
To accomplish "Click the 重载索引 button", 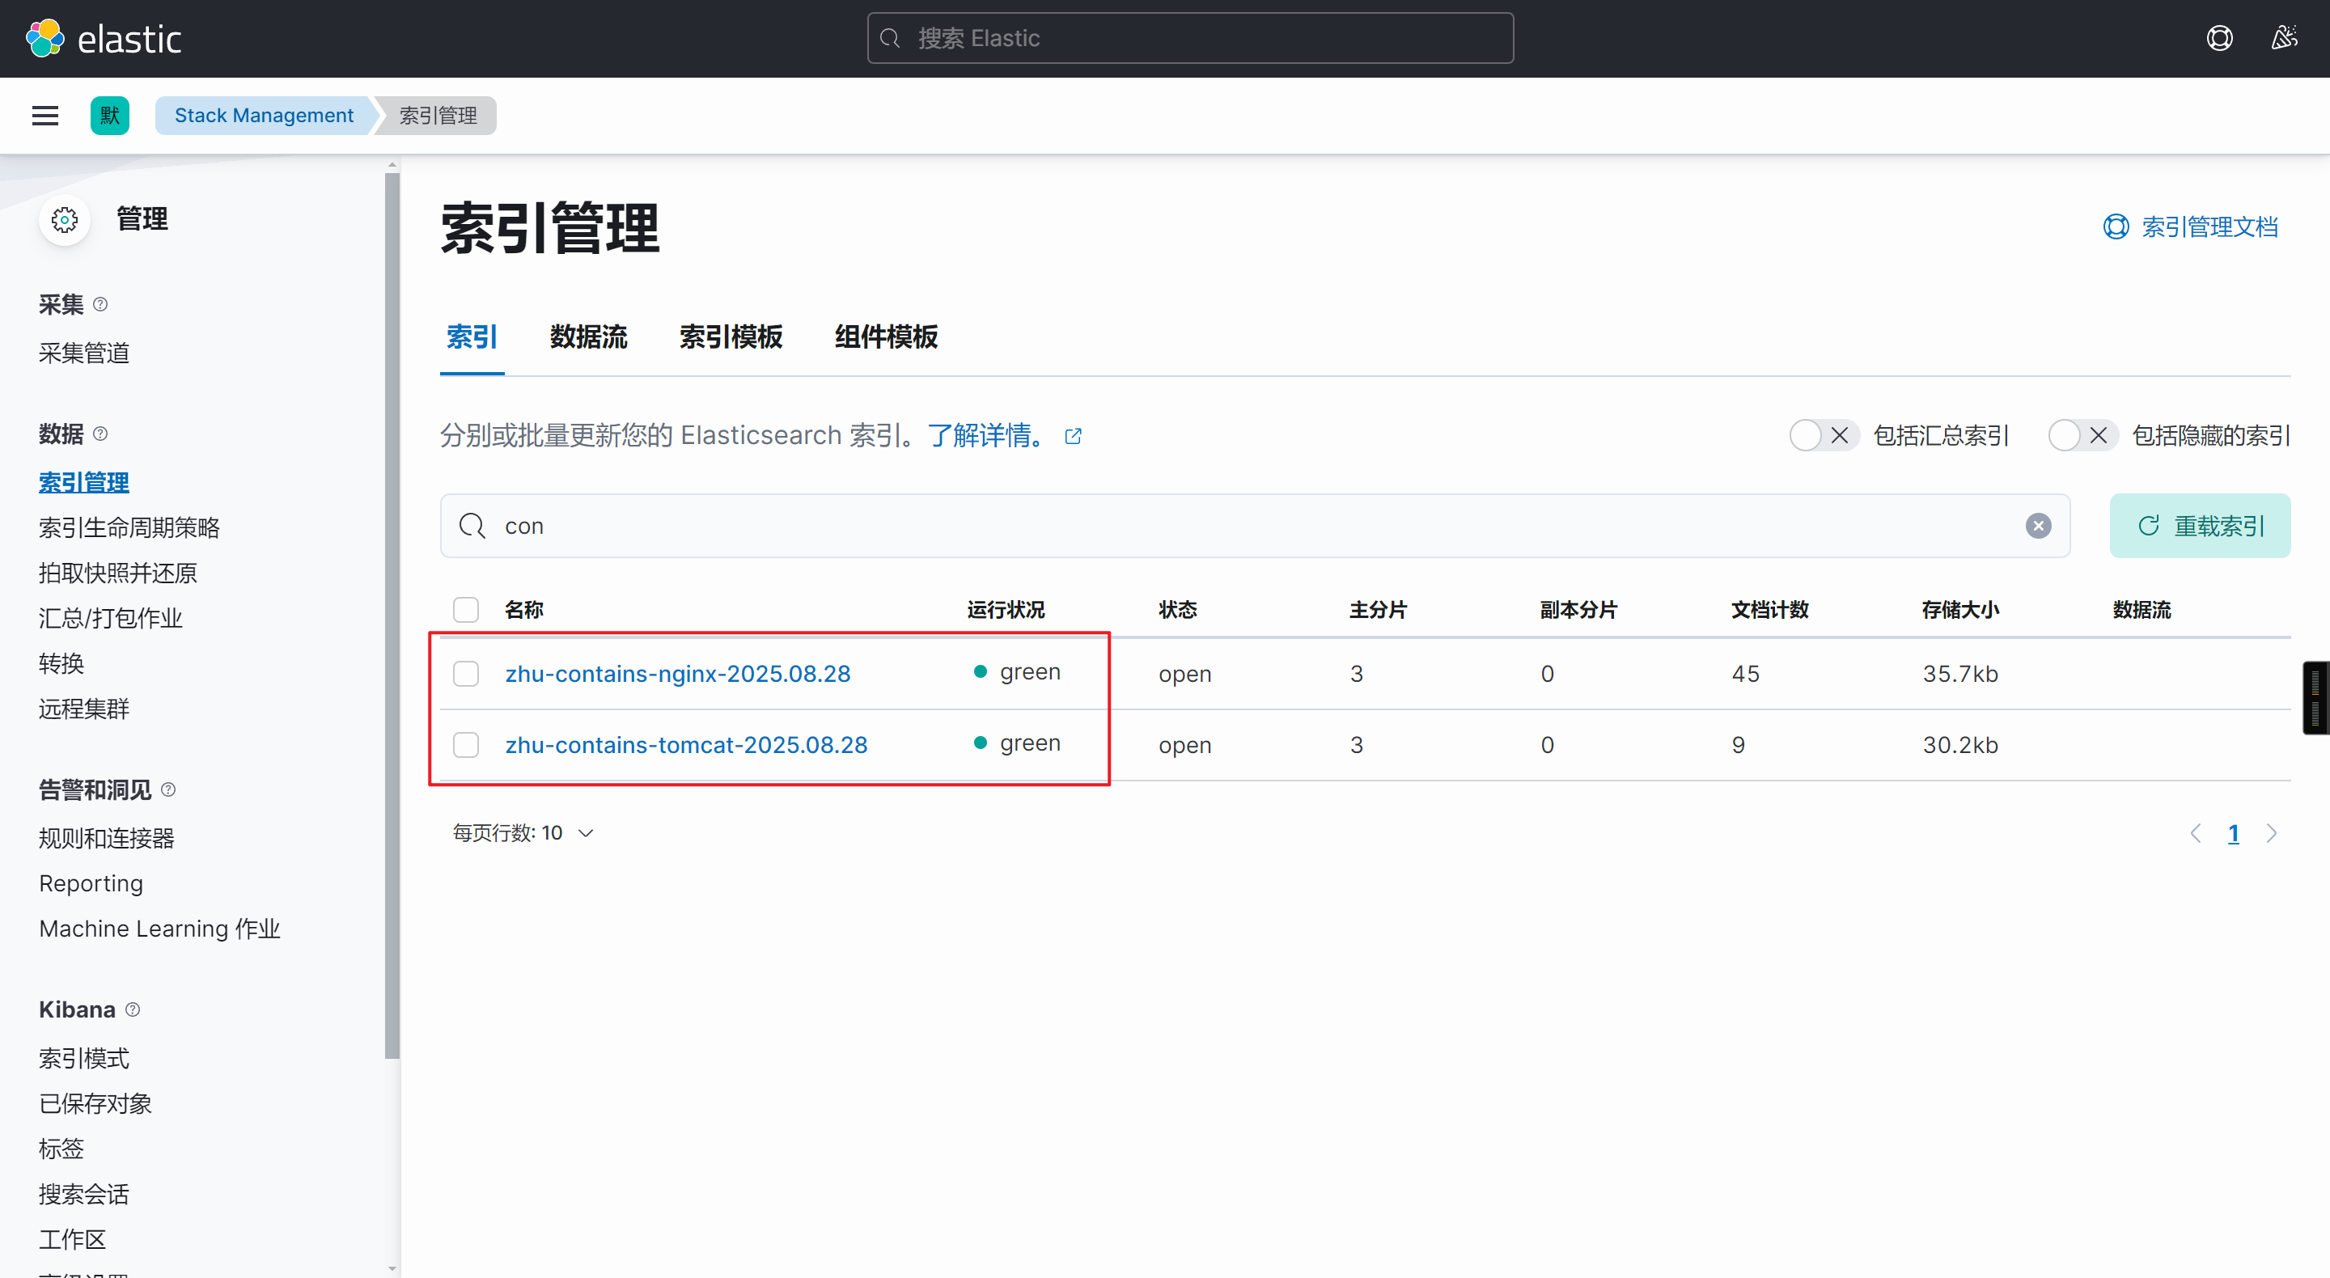I will click(x=2200, y=526).
